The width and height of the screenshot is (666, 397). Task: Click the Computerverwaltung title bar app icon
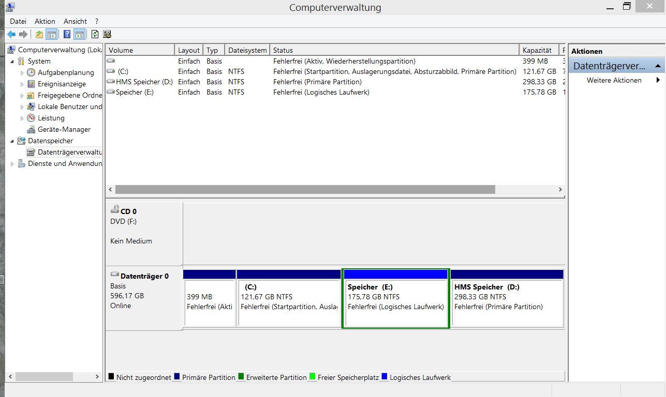click(10, 7)
